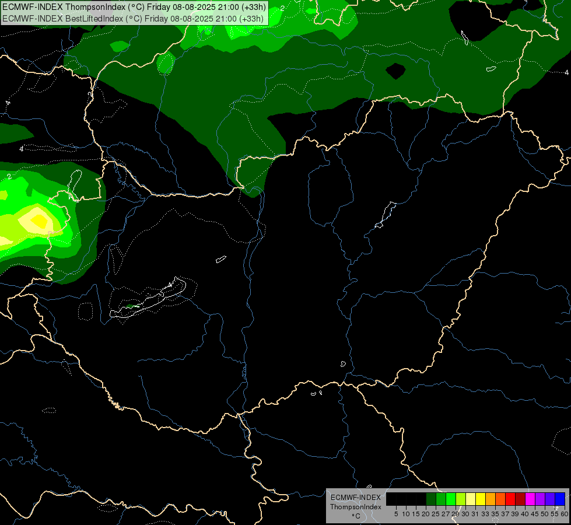Screen dimensions: 571x525
Task: Click the legend tick value 30
Action: pos(465,514)
